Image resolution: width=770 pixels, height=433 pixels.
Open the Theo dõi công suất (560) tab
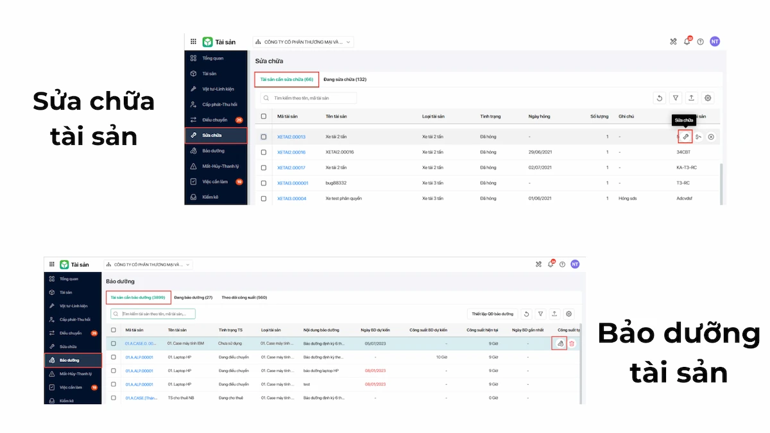(244, 298)
